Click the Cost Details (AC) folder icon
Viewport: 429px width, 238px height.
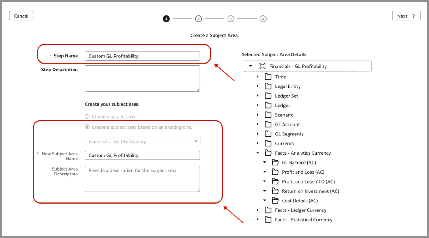275,201
